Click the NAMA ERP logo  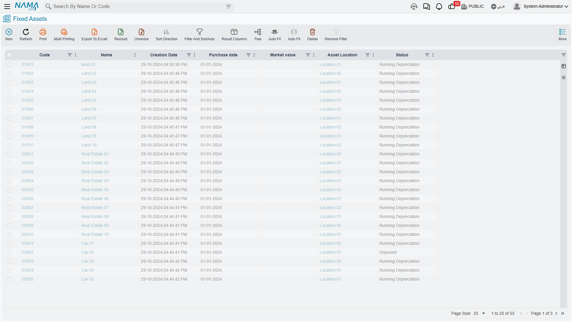27,6
